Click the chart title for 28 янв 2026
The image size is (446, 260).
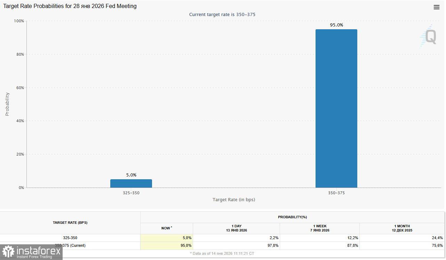(70, 6)
